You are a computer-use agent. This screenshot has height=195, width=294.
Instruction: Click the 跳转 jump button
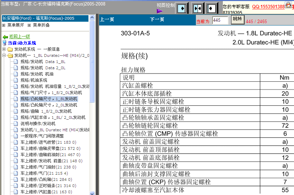pyautogui.click(x=237, y=19)
